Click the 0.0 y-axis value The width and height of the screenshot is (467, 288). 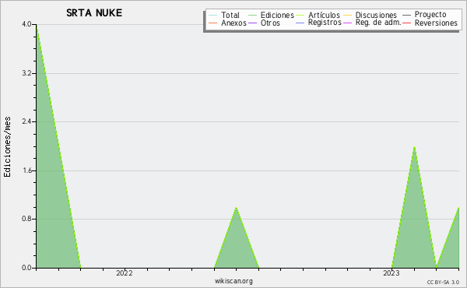point(26,268)
